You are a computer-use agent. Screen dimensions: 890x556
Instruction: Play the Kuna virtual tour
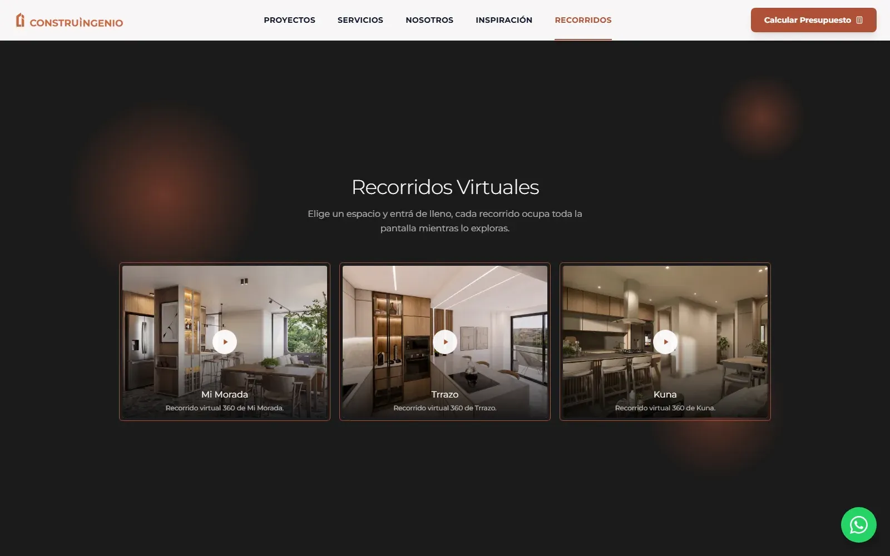(665, 342)
